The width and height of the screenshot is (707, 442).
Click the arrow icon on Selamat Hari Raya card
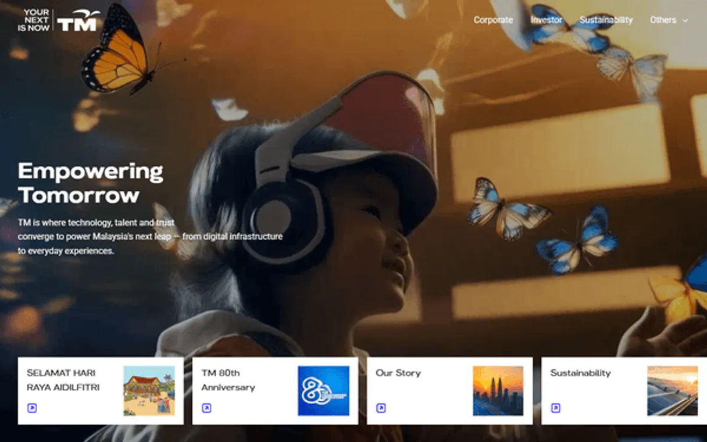[x=32, y=408]
